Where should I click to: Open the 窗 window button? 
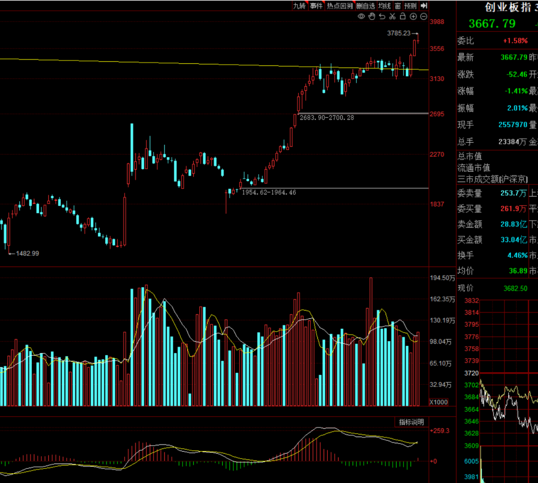tap(398, 6)
